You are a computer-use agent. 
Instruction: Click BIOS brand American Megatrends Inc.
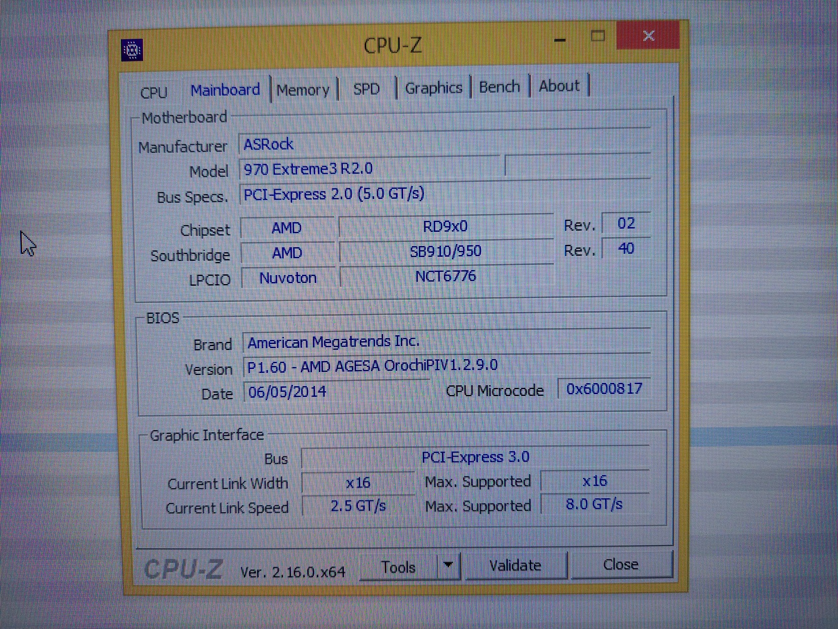coord(447,342)
